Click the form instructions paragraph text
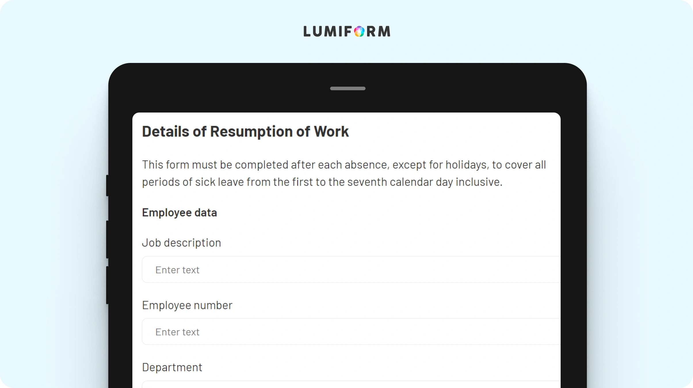Viewport: 693px width, 388px height. pyautogui.click(x=344, y=173)
